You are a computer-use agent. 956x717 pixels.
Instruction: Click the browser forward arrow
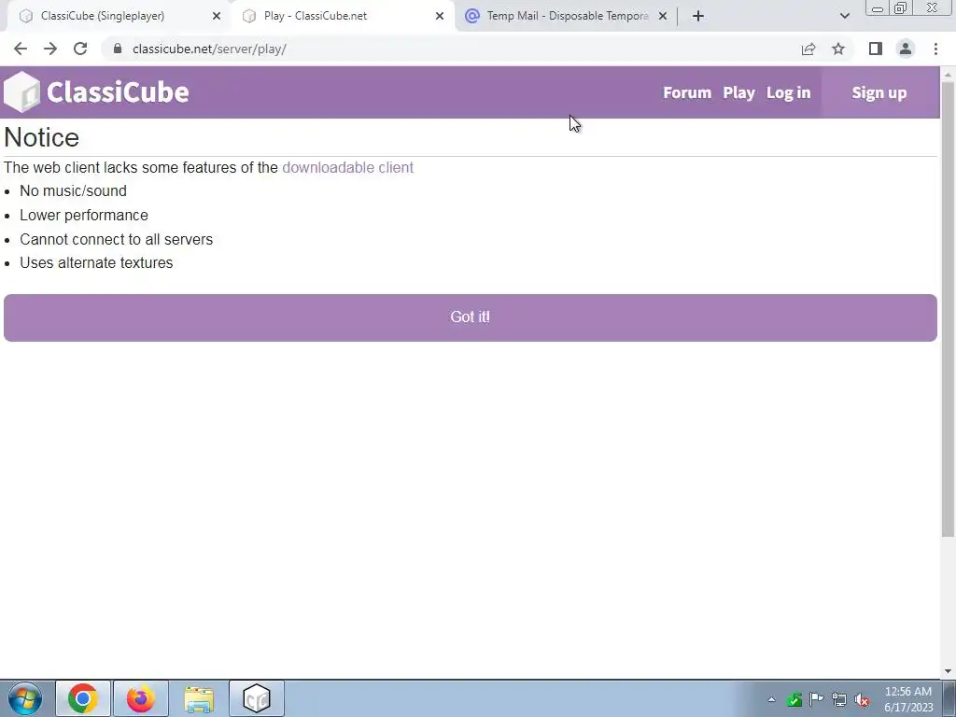[x=50, y=49]
